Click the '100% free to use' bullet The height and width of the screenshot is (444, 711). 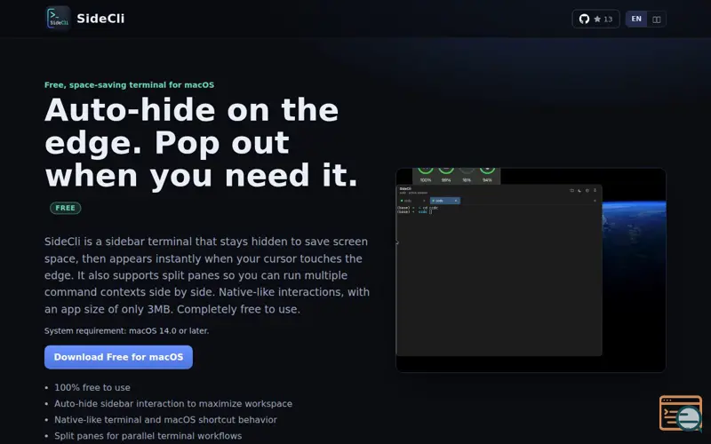(x=92, y=387)
